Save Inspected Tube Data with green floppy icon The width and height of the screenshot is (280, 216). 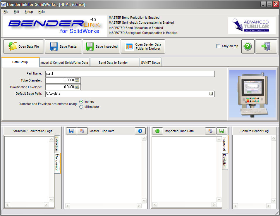pos(221,131)
